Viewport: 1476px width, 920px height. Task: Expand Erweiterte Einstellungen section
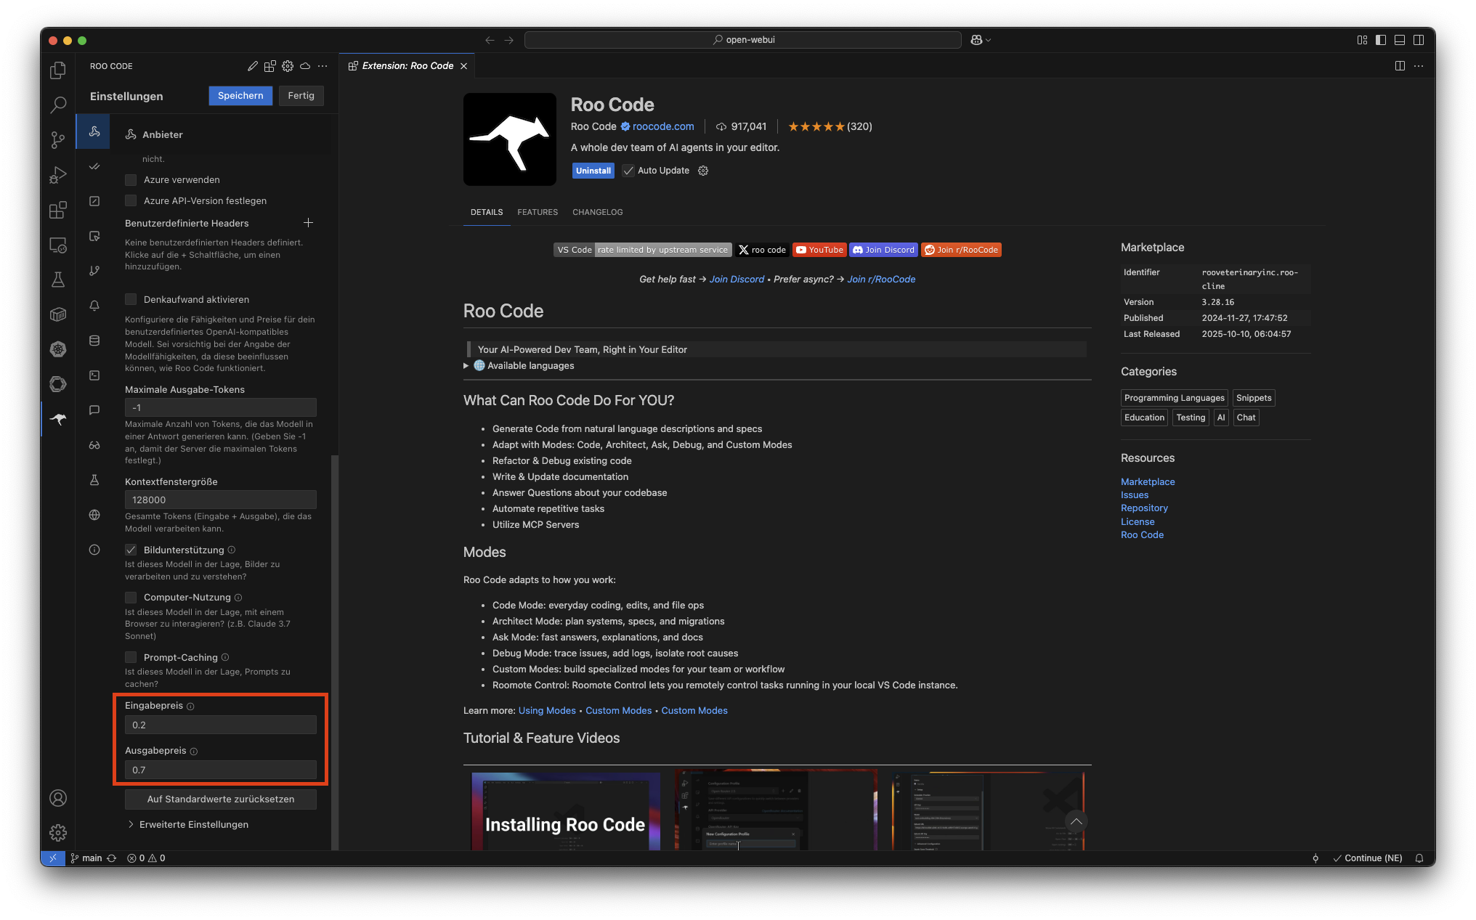(188, 824)
